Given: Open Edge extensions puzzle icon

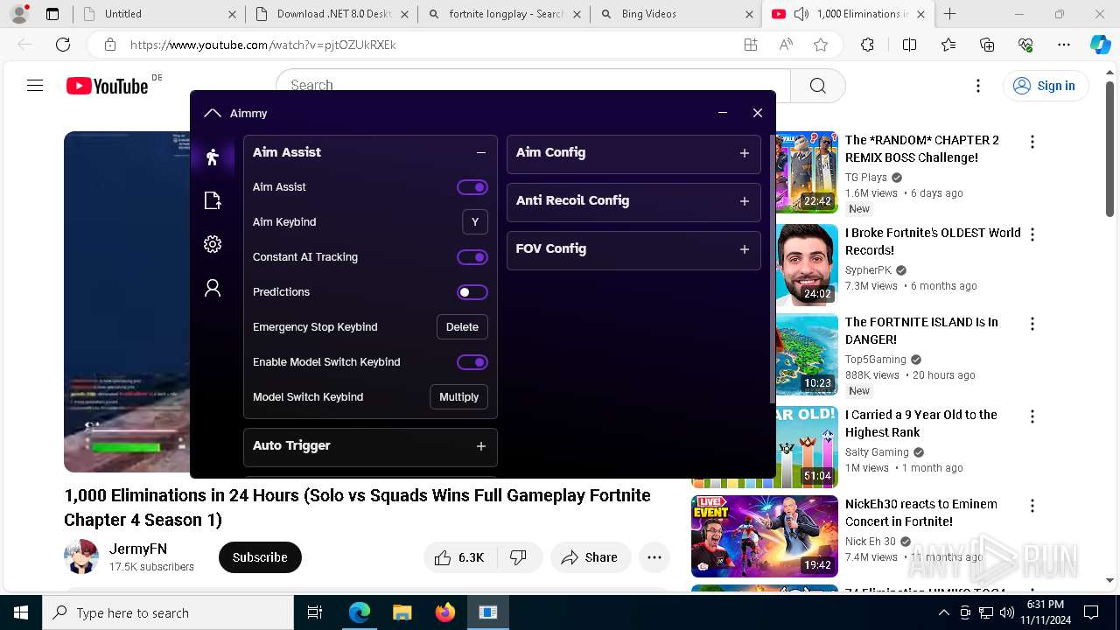Looking at the screenshot, I should point(867,45).
